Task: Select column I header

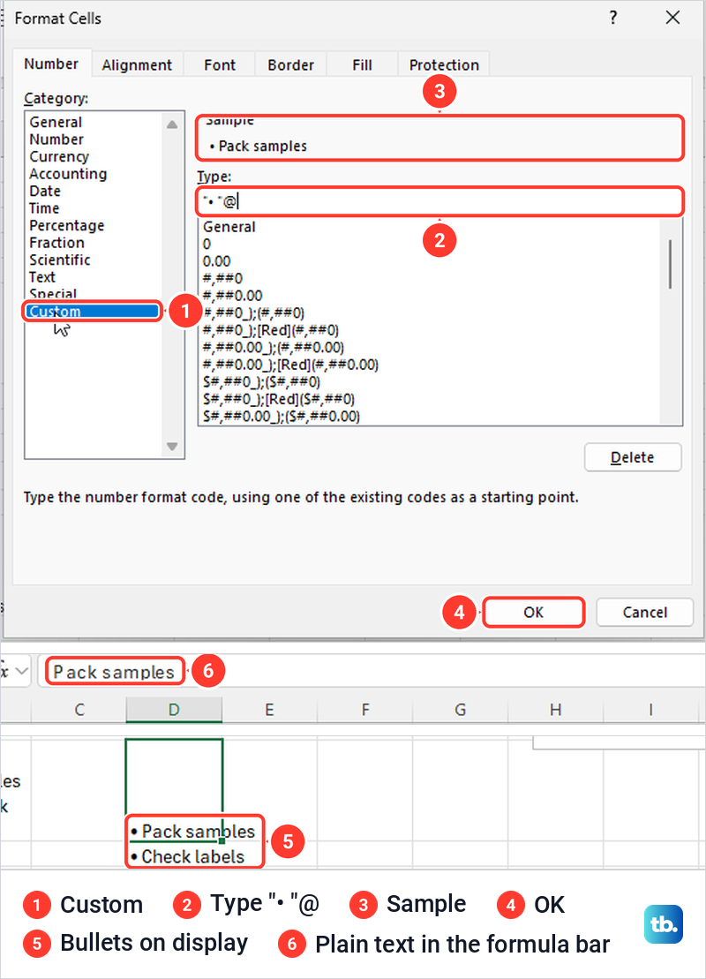Action: tap(651, 710)
